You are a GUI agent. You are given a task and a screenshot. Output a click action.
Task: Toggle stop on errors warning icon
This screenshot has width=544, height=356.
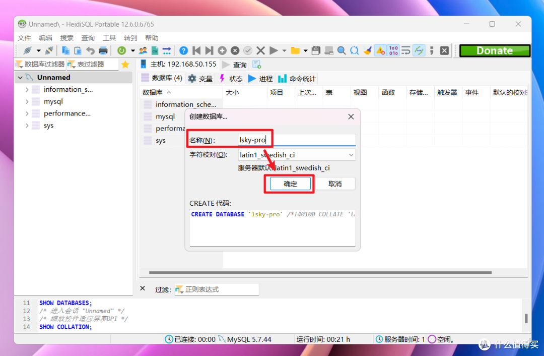380,51
